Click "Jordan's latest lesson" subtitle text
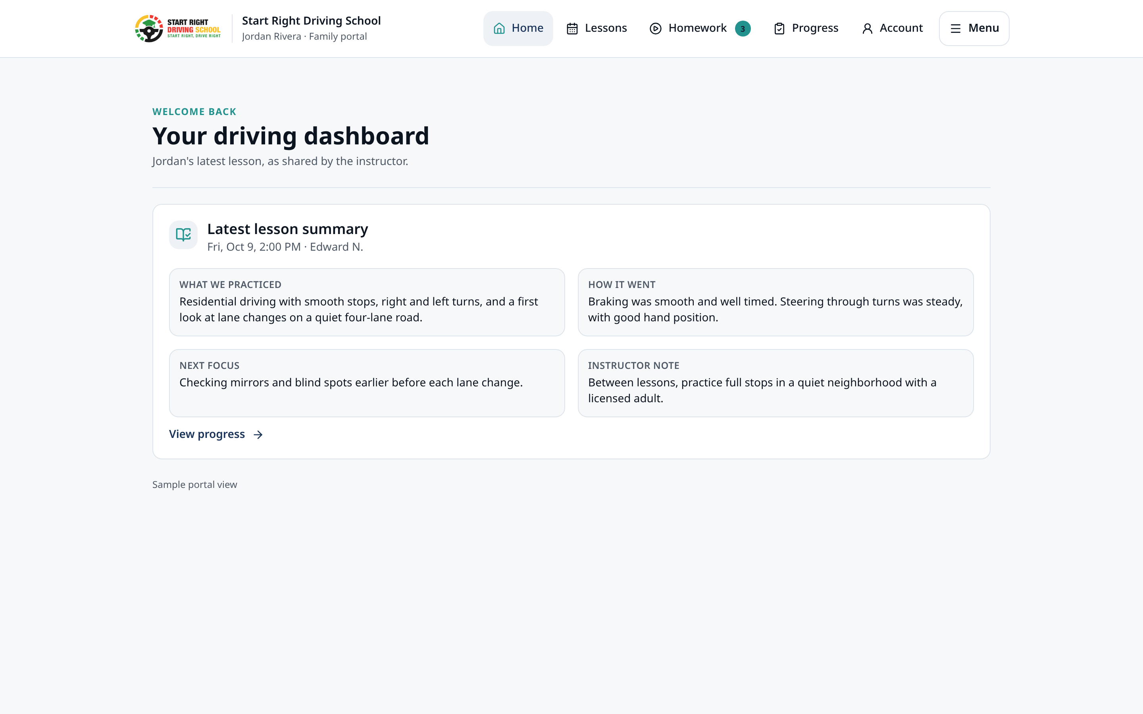Image resolution: width=1143 pixels, height=714 pixels. tap(280, 161)
